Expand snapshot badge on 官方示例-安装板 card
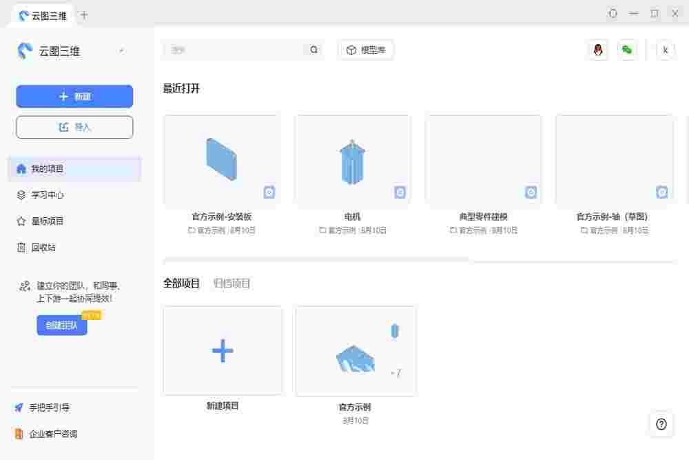689x460 pixels. 269,192
